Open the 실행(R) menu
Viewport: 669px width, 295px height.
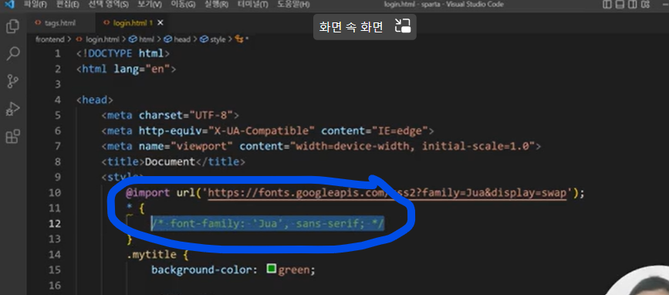(x=216, y=5)
